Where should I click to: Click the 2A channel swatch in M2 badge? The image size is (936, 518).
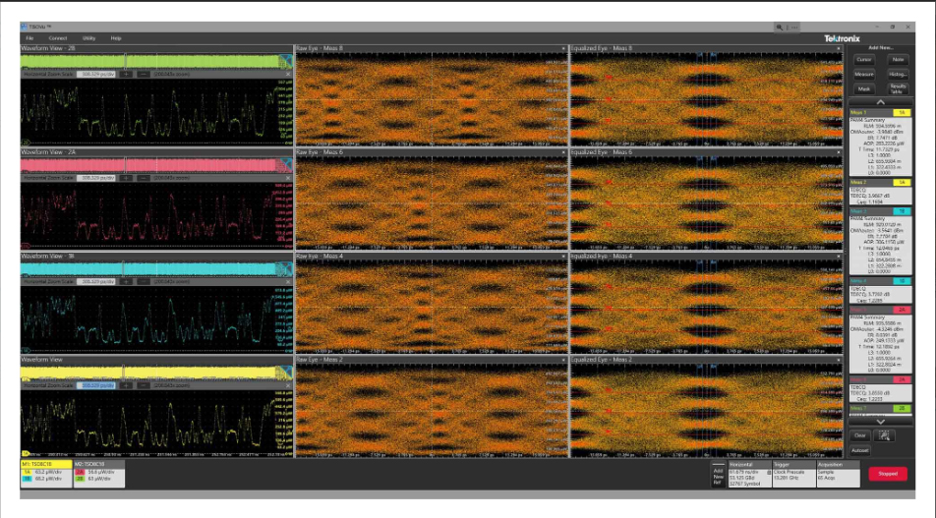[80, 472]
